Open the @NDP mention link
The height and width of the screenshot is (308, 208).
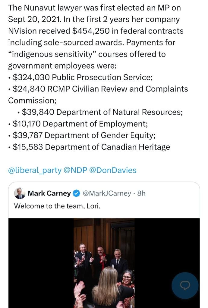[x=75, y=170]
